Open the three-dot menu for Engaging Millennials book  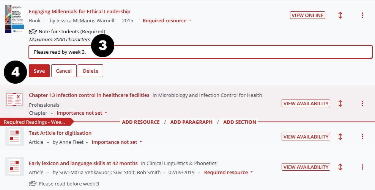362,16
